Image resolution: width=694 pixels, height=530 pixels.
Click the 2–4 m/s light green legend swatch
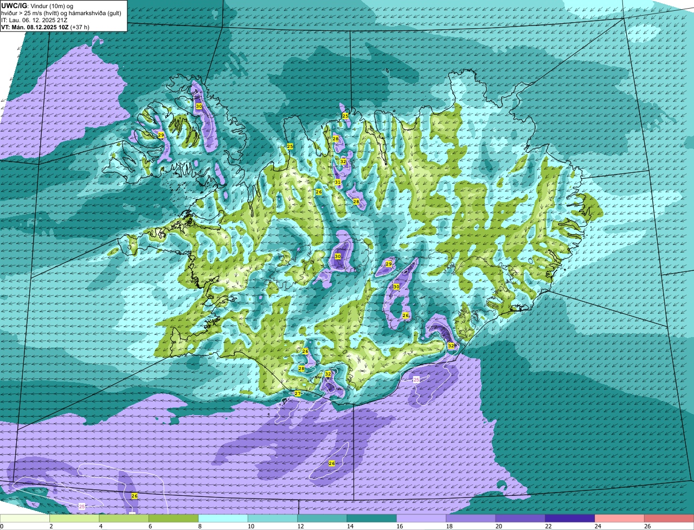pyautogui.click(x=74, y=519)
